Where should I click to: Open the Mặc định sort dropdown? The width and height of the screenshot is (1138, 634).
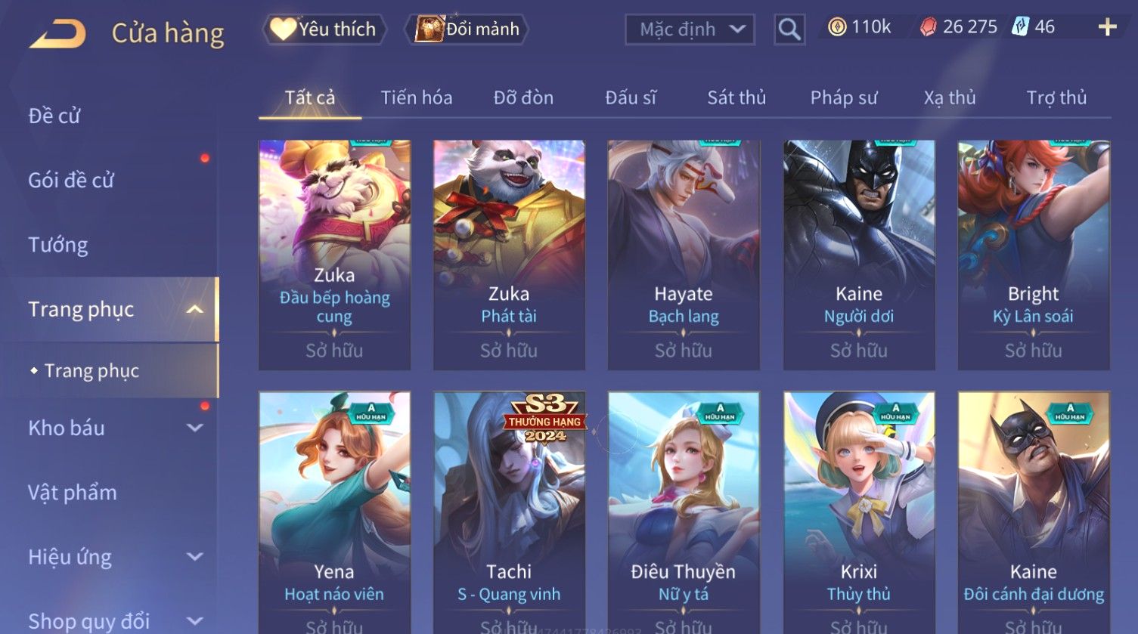[690, 29]
